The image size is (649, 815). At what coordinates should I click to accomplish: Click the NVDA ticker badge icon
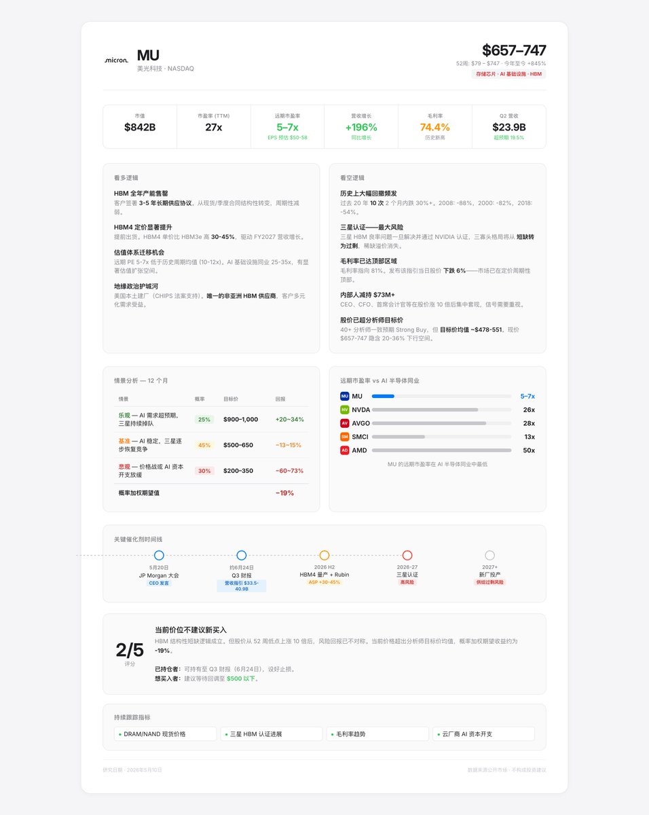pyautogui.click(x=345, y=410)
